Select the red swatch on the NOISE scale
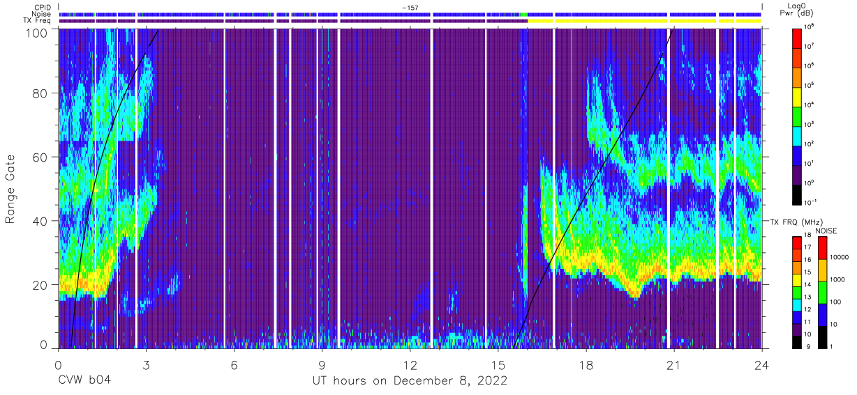 tap(821, 249)
